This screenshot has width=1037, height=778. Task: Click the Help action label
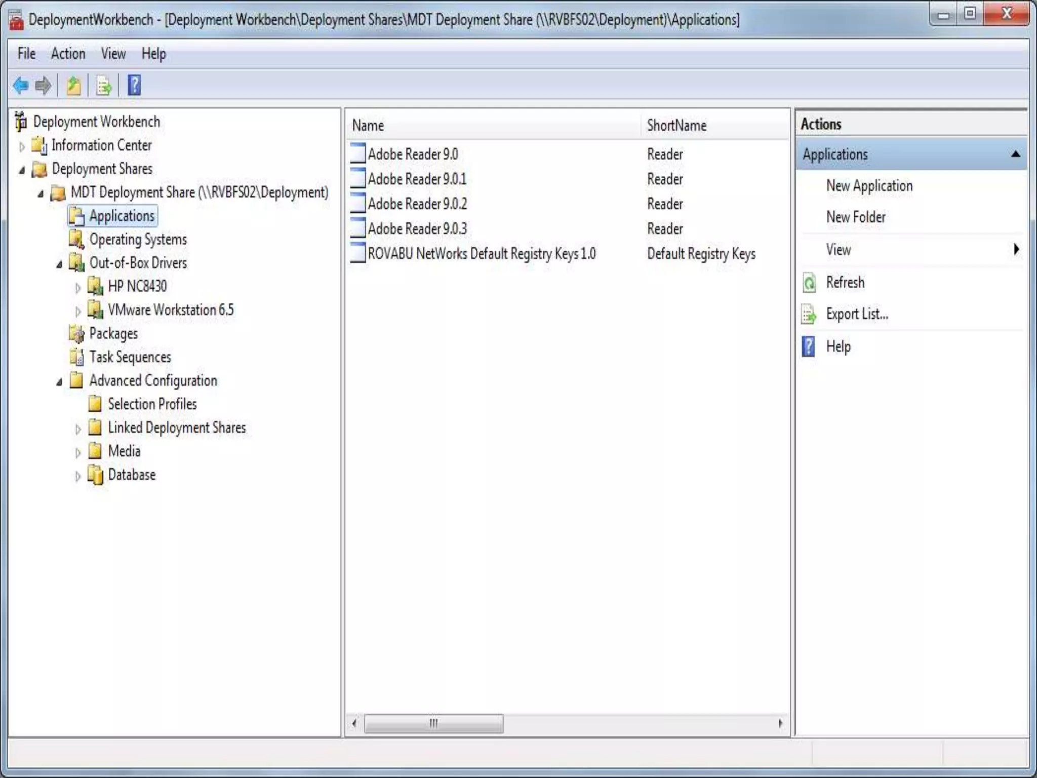[839, 346]
